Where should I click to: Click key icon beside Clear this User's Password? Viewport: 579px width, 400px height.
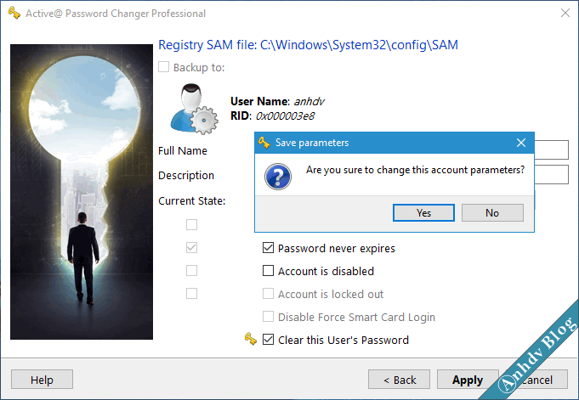250,339
